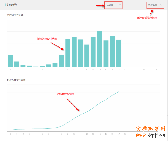Open the 不对比 comparison dropdown
This screenshot has width=168, height=141.
pyautogui.click(x=113, y=5)
